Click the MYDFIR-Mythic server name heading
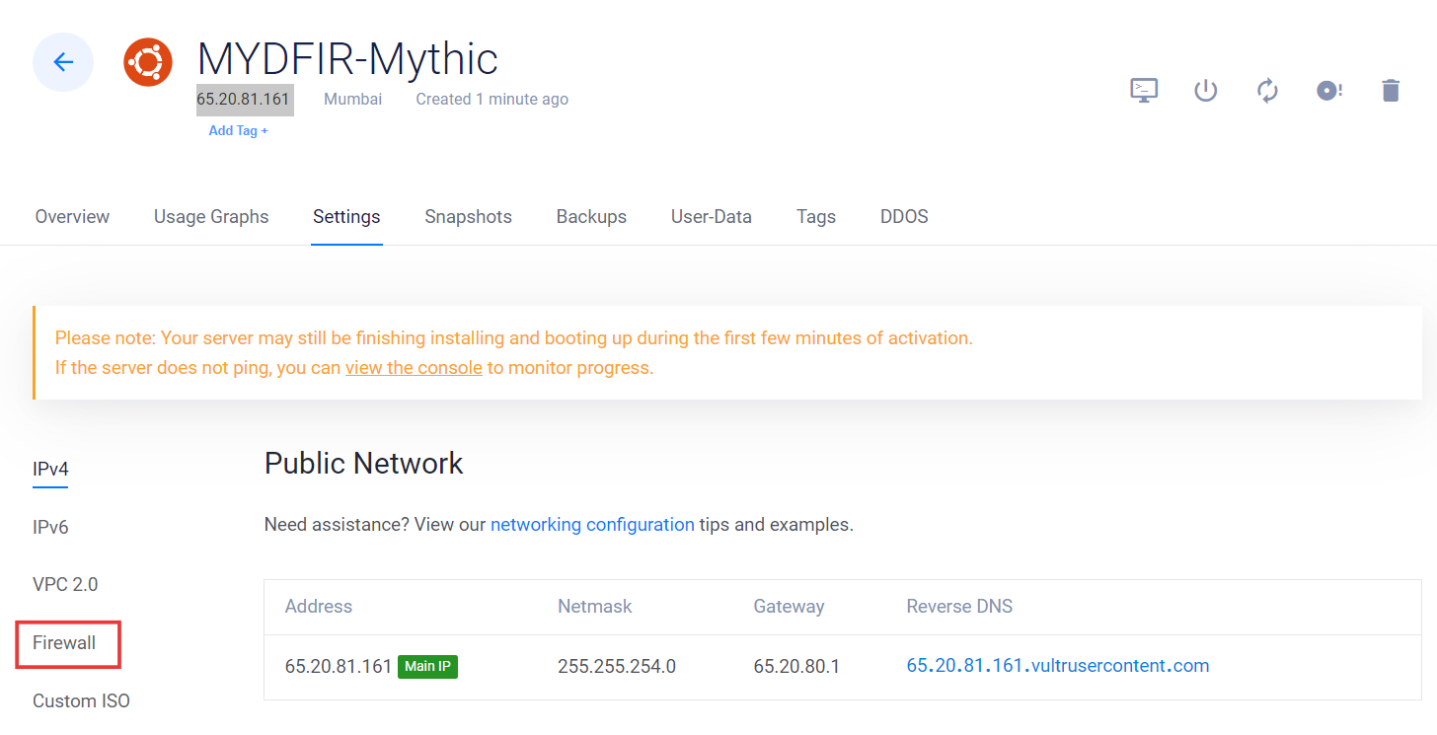The image size is (1437, 735). click(347, 59)
